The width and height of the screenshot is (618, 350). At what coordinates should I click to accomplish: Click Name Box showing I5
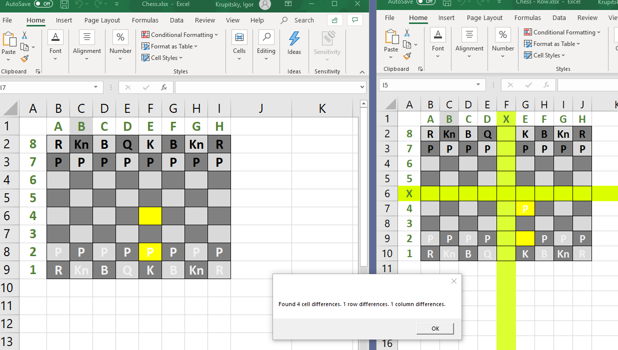tap(432, 85)
